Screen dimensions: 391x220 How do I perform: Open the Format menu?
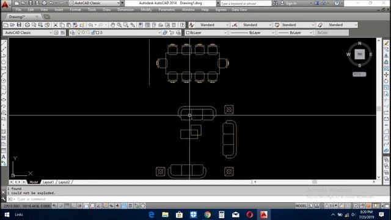click(75, 10)
